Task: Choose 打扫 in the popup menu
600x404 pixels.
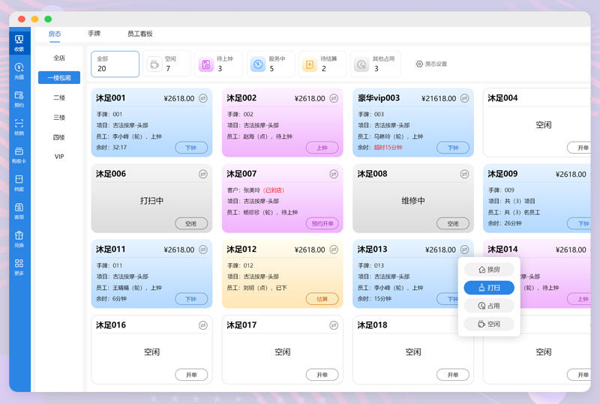Action: point(489,288)
